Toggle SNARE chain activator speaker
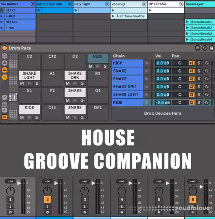The image size is (215, 219). pyautogui.click(x=192, y=71)
